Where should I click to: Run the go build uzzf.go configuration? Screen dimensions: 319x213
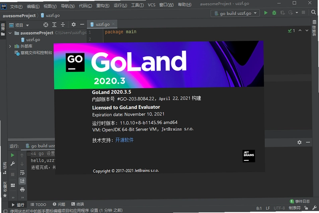click(266, 13)
